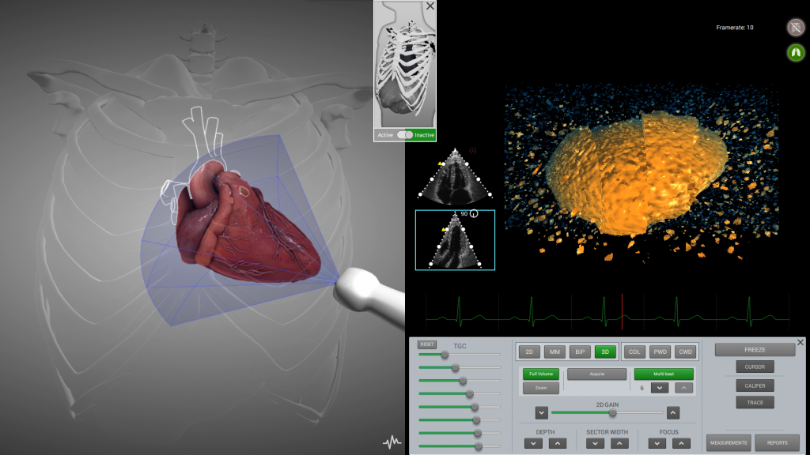Toggle the Zoom 3D mode
810x455 pixels.
(541, 388)
